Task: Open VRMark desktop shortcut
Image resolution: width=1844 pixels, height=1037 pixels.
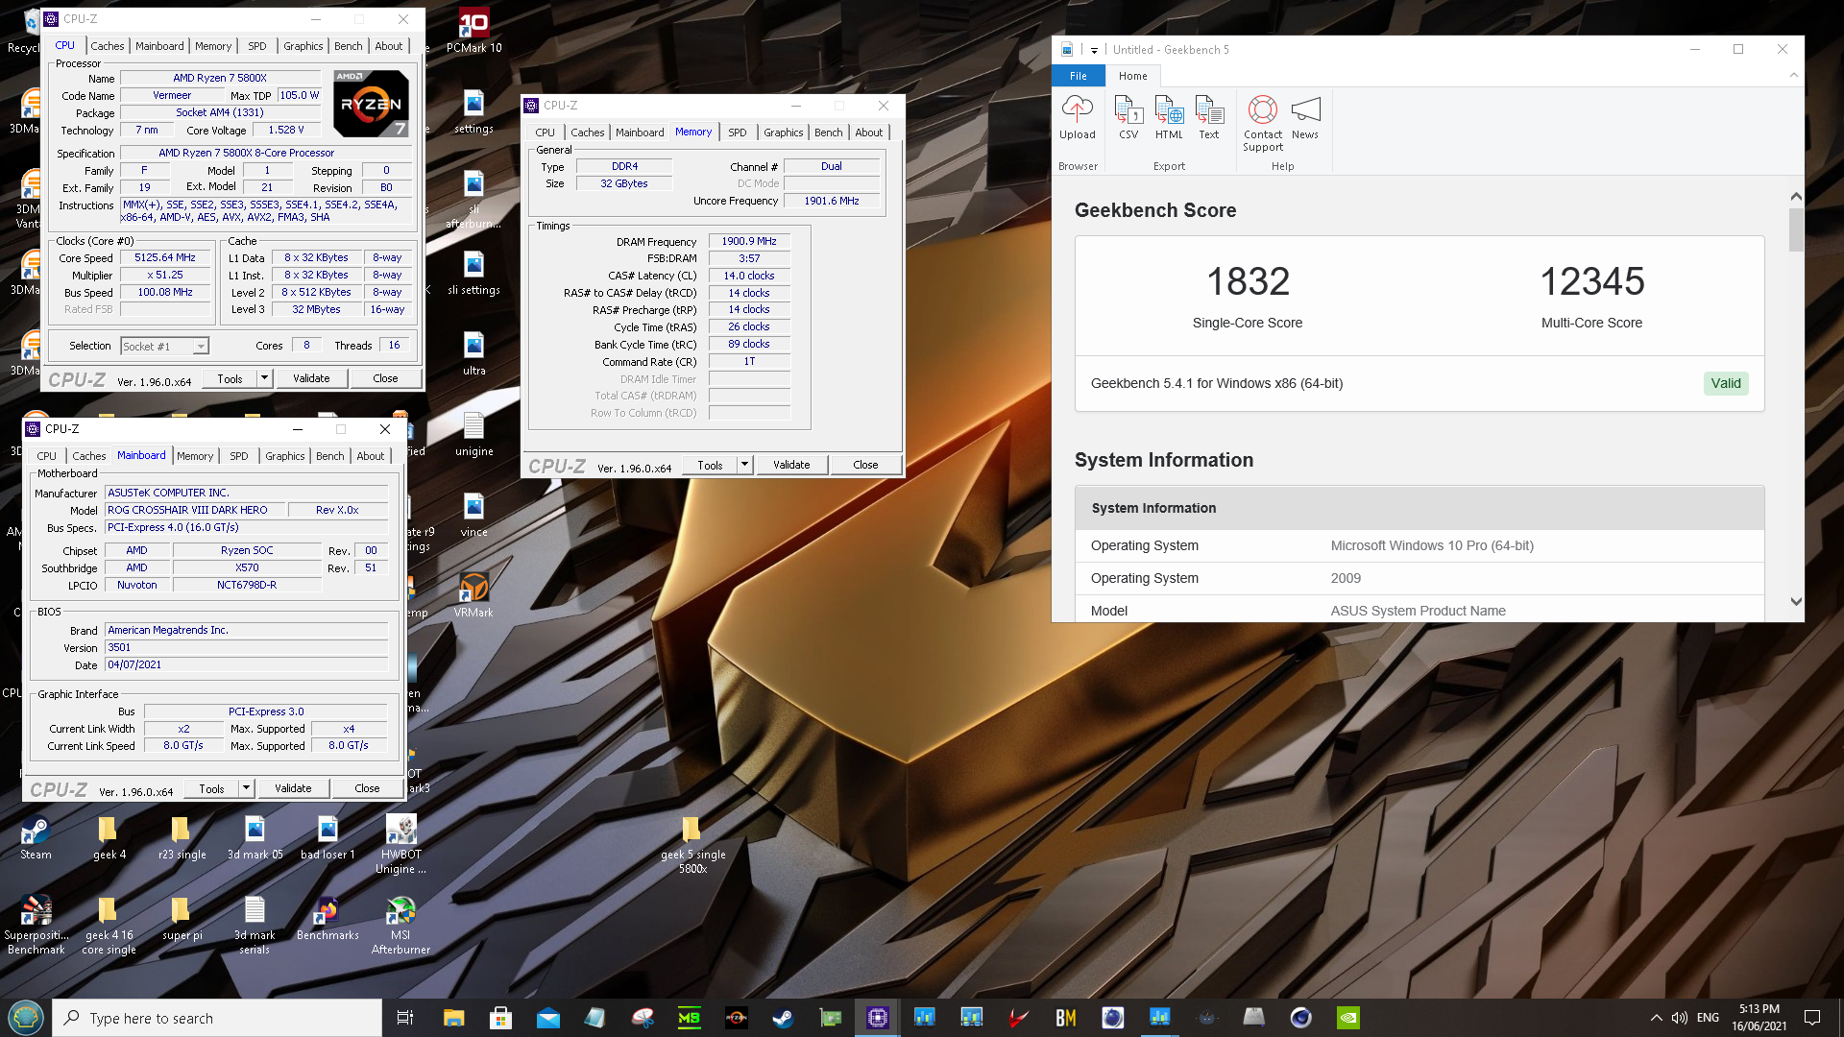Action: pos(473,594)
